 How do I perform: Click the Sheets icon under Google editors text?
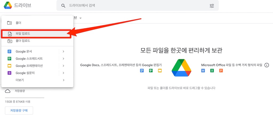(151, 71)
